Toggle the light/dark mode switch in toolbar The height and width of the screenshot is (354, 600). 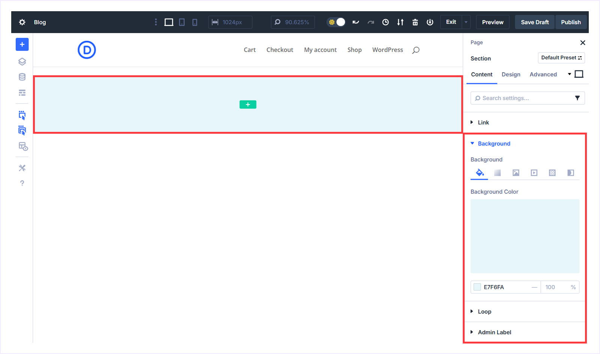[x=336, y=22]
